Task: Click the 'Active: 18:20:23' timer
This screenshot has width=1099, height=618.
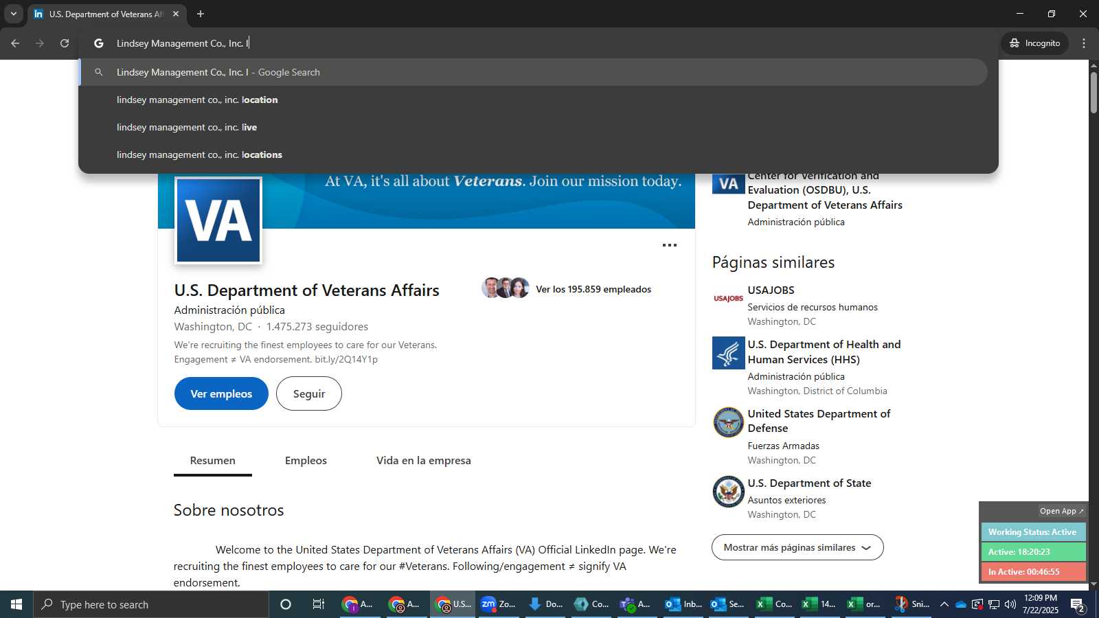Action: pos(1033,552)
